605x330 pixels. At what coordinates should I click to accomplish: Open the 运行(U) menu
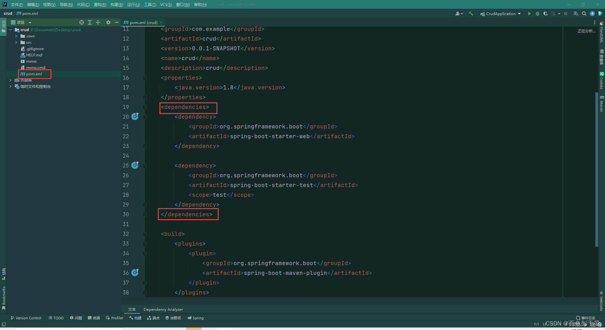click(134, 4)
